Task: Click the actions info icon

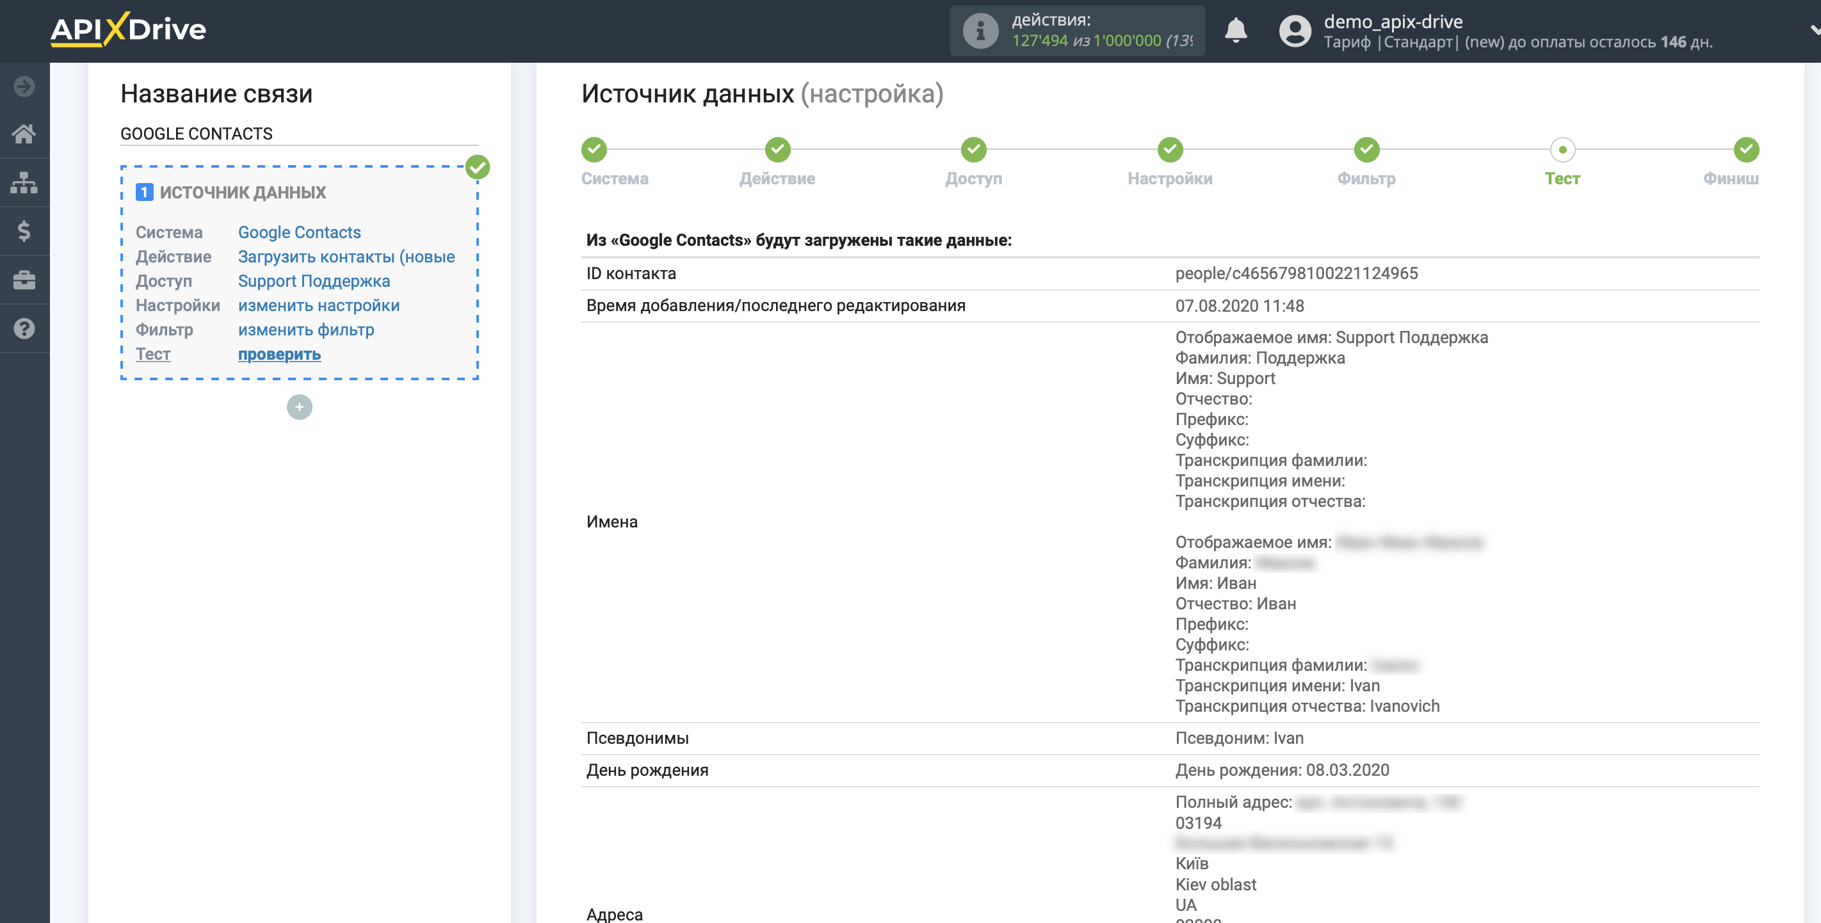Action: click(980, 30)
